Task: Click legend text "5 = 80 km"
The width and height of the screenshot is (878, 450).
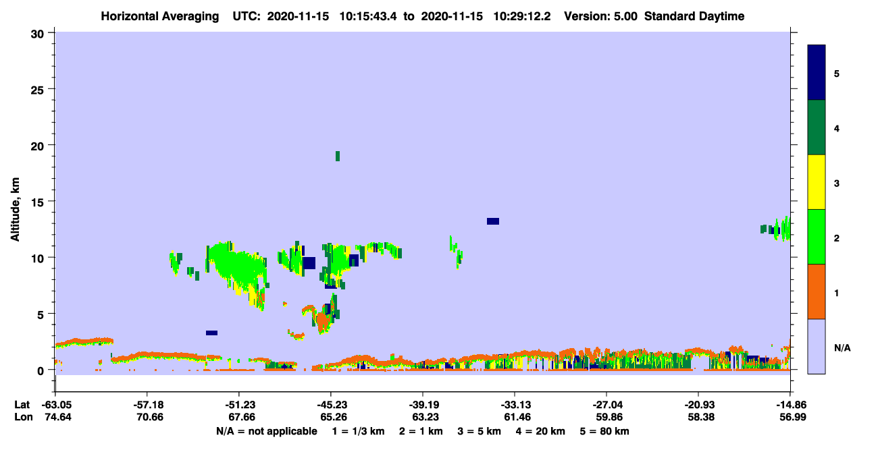Action: coord(606,430)
